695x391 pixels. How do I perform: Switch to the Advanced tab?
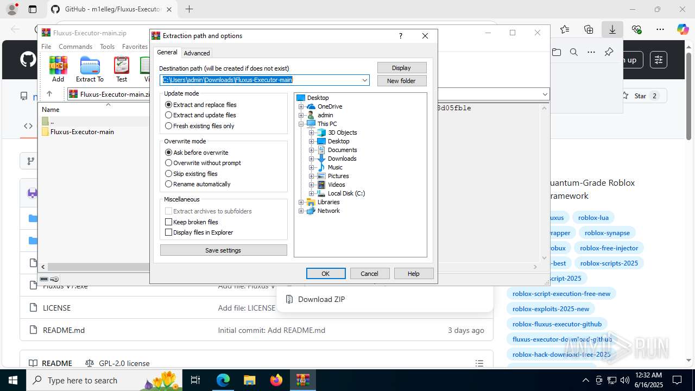tap(197, 53)
